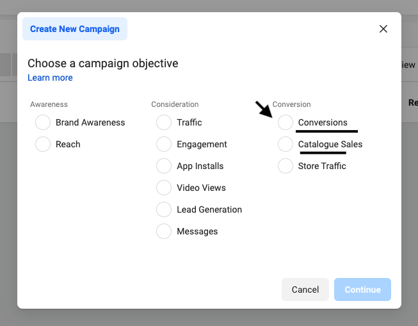Select the Brand Awareness radio button
Image resolution: width=418 pixels, height=326 pixels.
[43, 122]
